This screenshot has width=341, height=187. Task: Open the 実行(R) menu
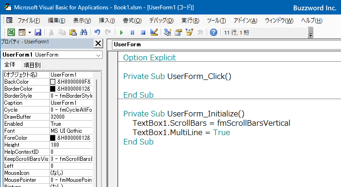pos(190,21)
